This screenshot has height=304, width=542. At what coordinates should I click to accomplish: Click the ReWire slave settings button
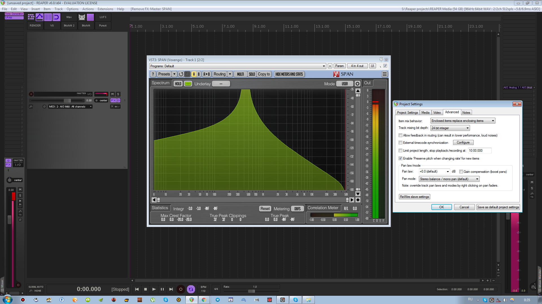pos(414,197)
